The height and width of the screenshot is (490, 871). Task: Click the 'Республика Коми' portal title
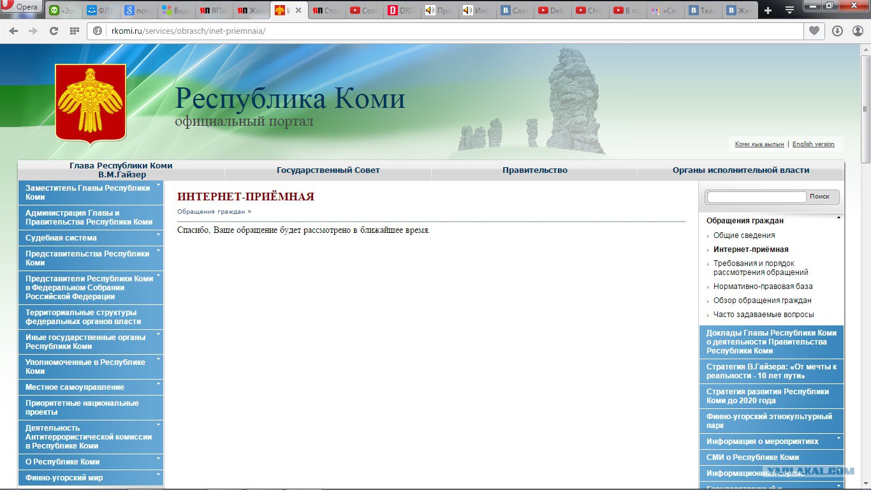(x=290, y=99)
